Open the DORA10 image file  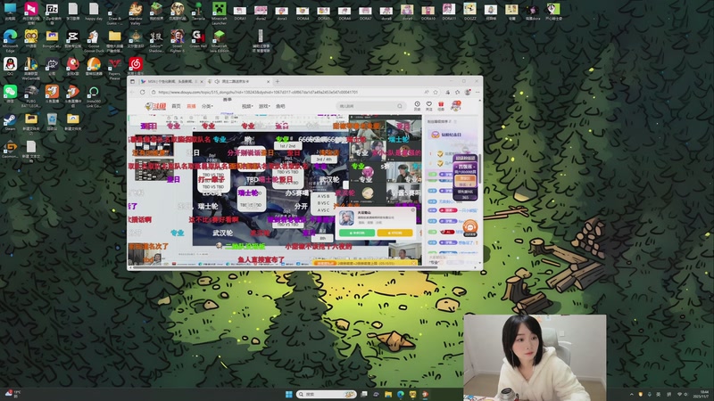(x=428, y=12)
